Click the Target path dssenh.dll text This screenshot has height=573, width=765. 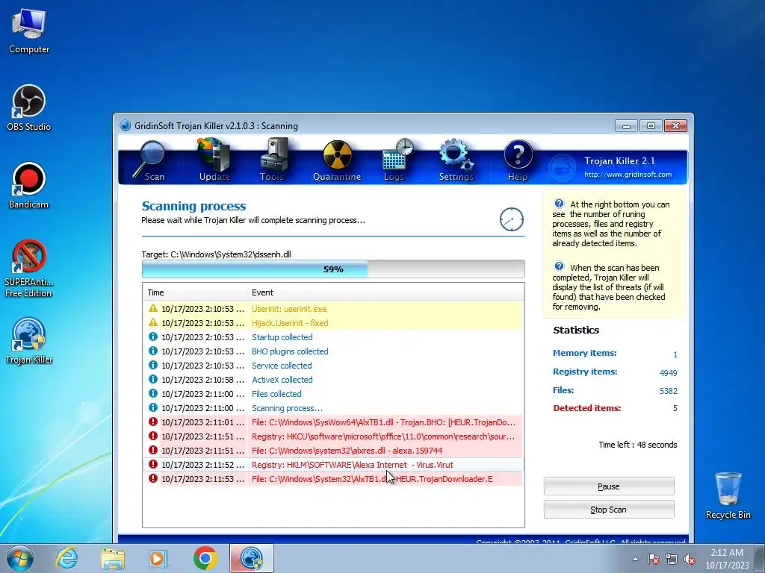tap(216, 254)
